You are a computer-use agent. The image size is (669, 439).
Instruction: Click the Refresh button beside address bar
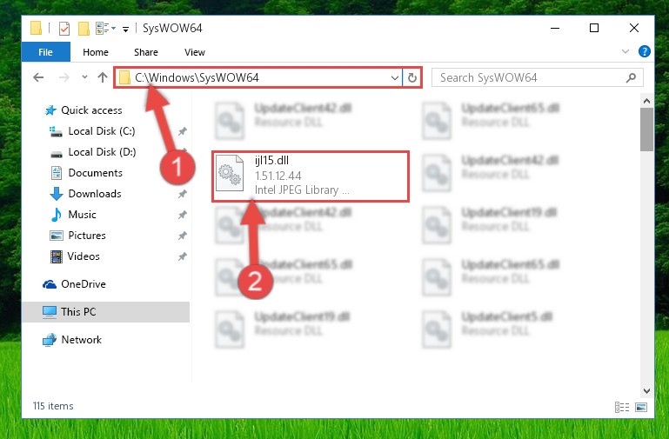tap(412, 77)
